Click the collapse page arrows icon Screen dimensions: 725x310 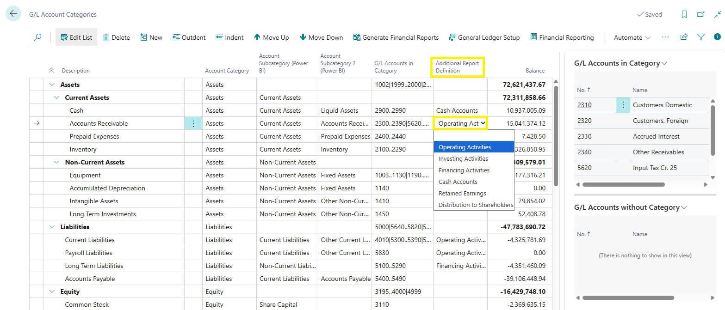coord(717,14)
